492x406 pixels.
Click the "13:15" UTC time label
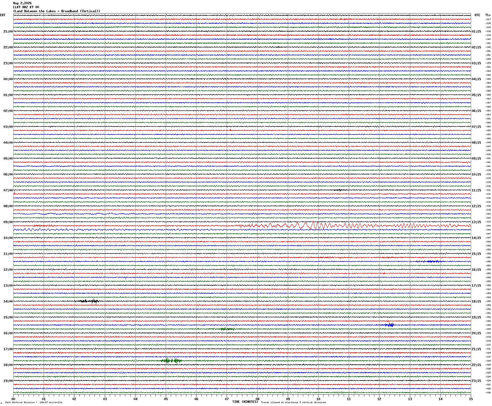tap(476, 222)
